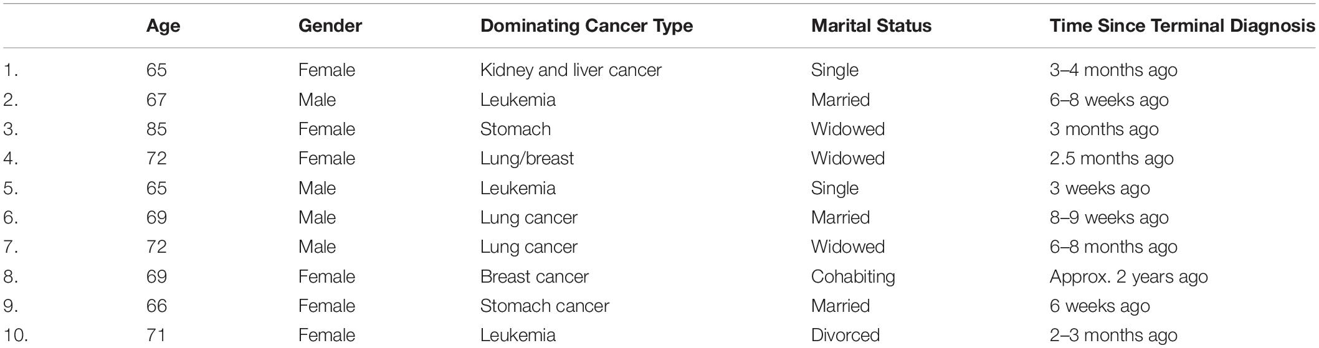
Task: Select the Dominating Cancer Type header
Action: pos(586,26)
